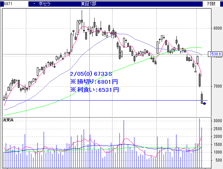Toggle the 対数 logarithmic scale option

pyautogui.click(x=211, y=3)
